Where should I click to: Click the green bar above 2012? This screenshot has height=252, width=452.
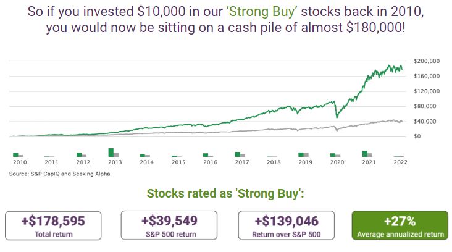tap(79, 154)
